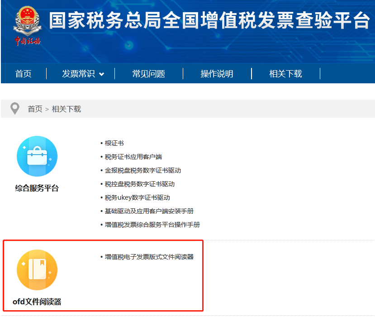Click the 综合服务平台 section heading
Viewport: 375px width, 317px height.
pos(37,188)
